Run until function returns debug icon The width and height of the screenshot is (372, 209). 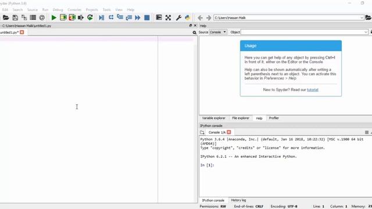pos(129,17)
